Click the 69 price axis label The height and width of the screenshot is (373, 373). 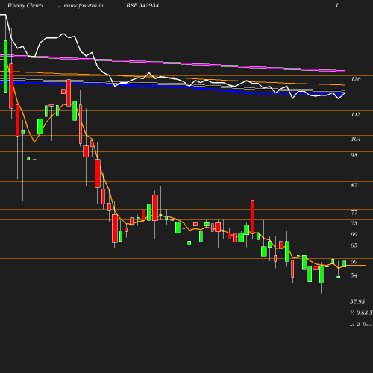(x=354, y=234)
